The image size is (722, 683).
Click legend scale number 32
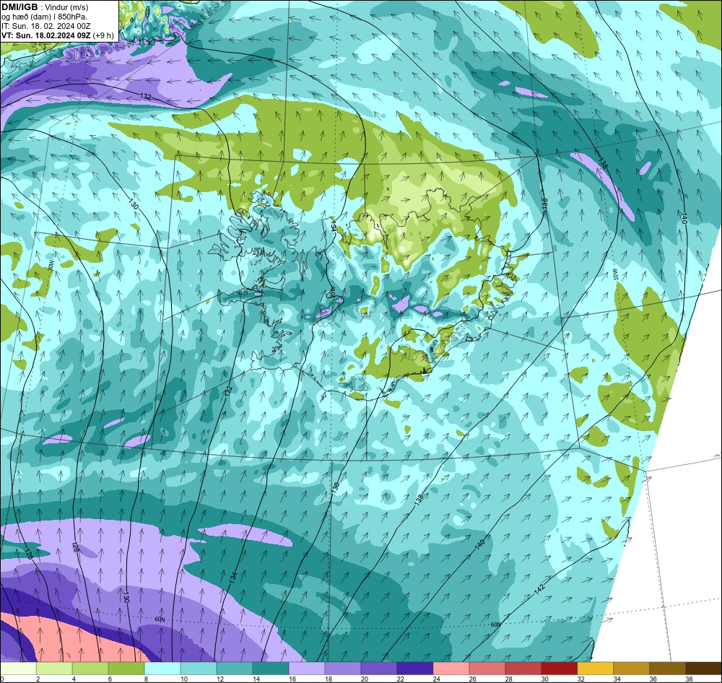[x=580, y=679]
